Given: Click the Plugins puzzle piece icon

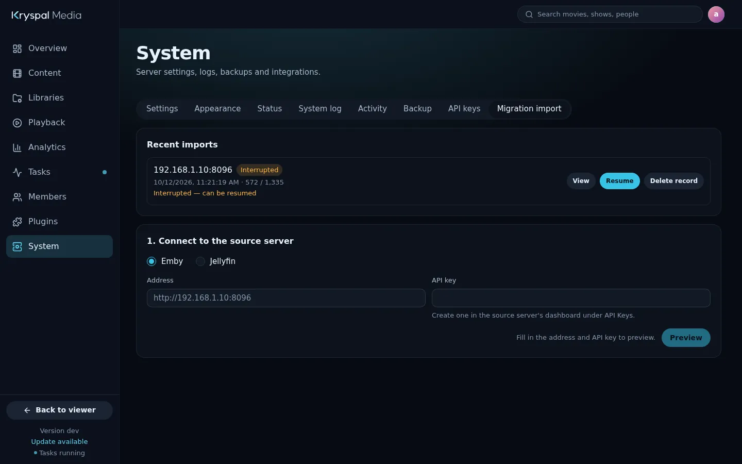Looking at the screenshot, I should click(x=17, y=222).
